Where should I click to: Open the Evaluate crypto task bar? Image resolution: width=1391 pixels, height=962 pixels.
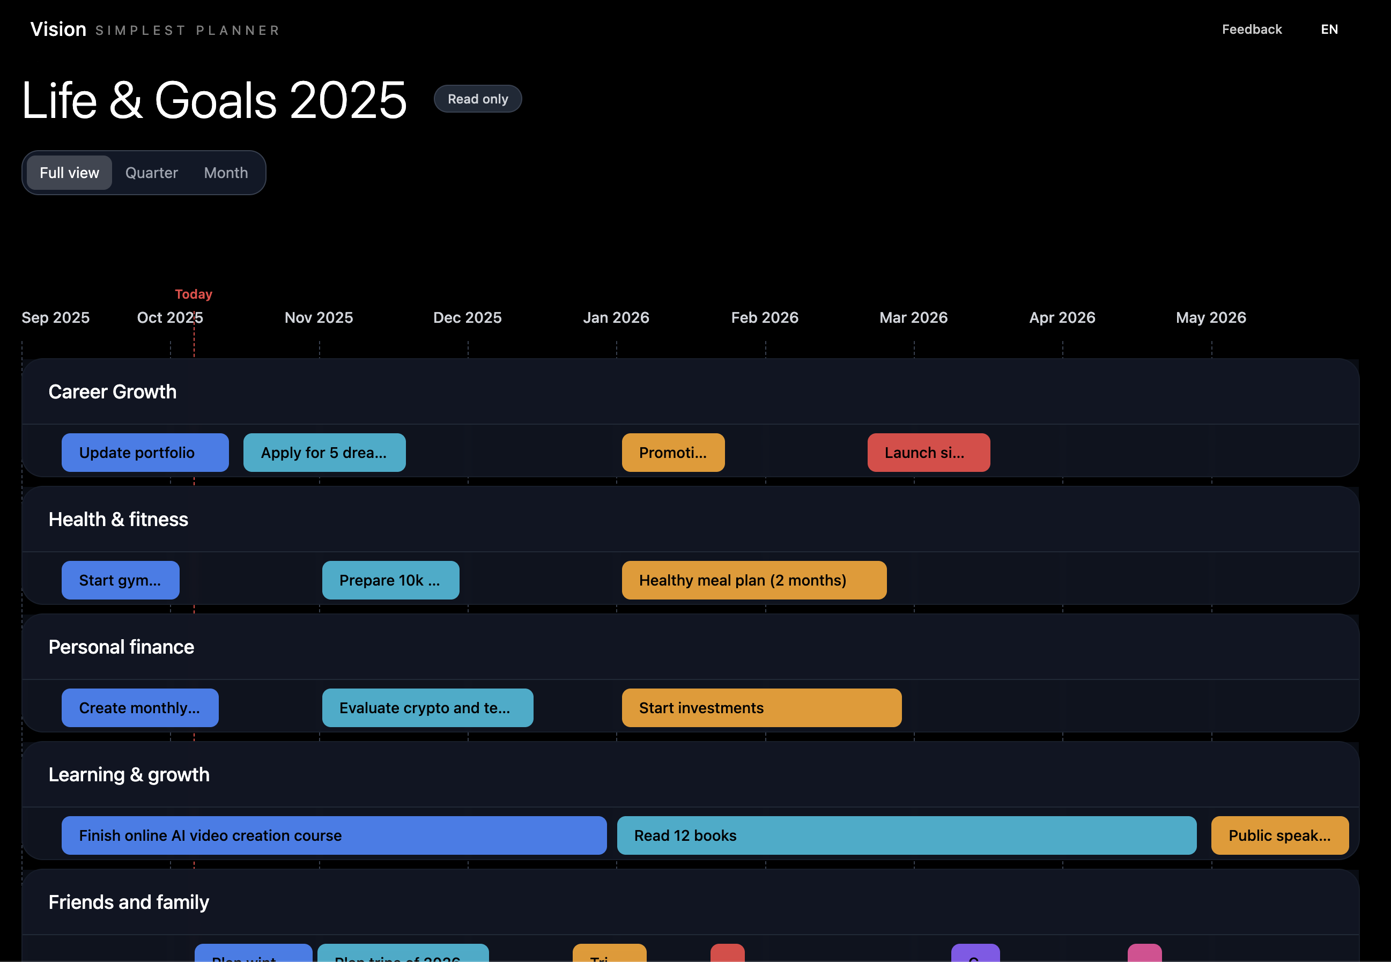(x=427, y=708)
